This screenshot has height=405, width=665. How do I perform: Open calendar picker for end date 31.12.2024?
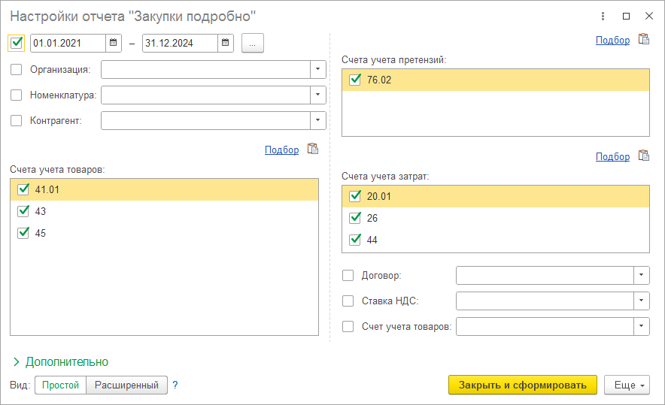[225, 43]
